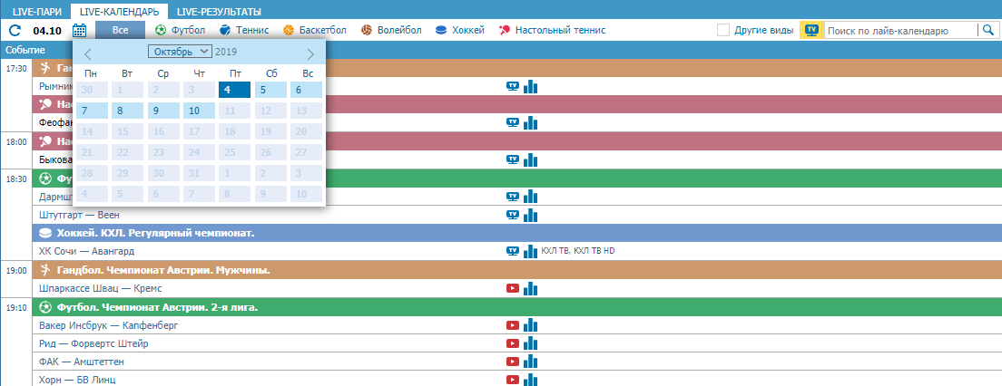Select October 9 in calendar
This screenshot has width=1002, height=386.
pos(163,111)
